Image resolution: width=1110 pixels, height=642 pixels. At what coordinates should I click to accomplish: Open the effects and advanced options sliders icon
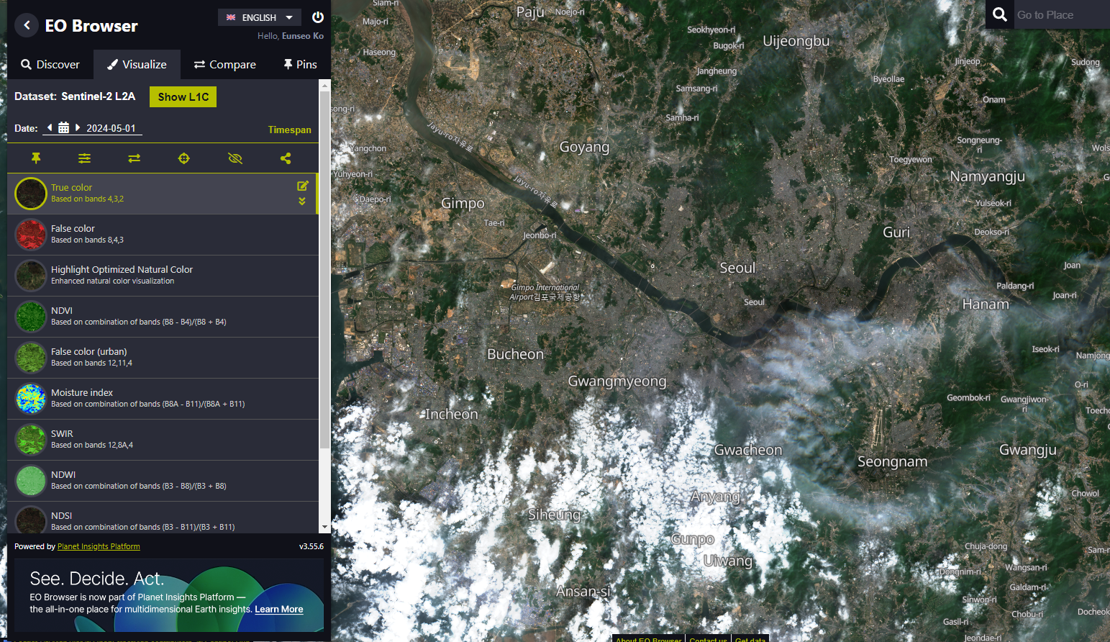(x=85, y=158)
